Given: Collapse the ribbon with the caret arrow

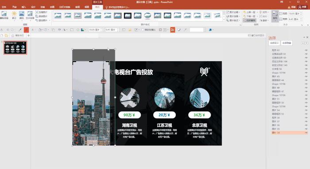Looking at the screenshot, I should pyautogui.click(x=308, y=25).
